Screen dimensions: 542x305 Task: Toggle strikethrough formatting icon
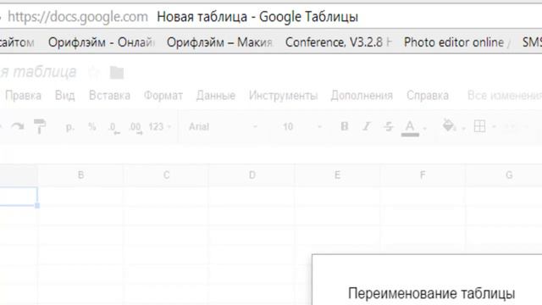pos(388,126)
